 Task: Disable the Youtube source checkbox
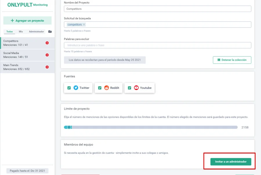[x=130, y=88]
